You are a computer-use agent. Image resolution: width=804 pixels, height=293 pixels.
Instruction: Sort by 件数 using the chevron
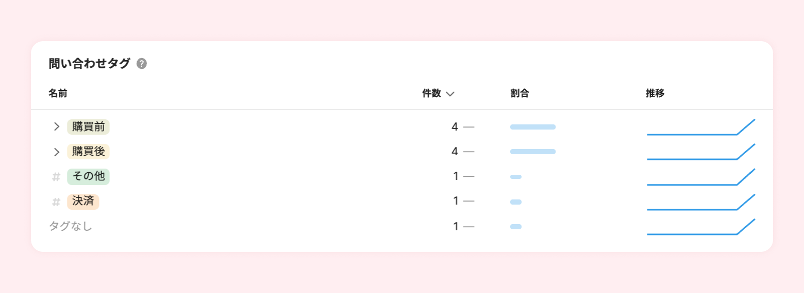pos(450,94)
